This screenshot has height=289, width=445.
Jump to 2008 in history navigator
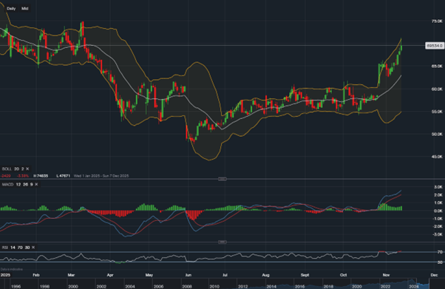click(x=187, y=287)
